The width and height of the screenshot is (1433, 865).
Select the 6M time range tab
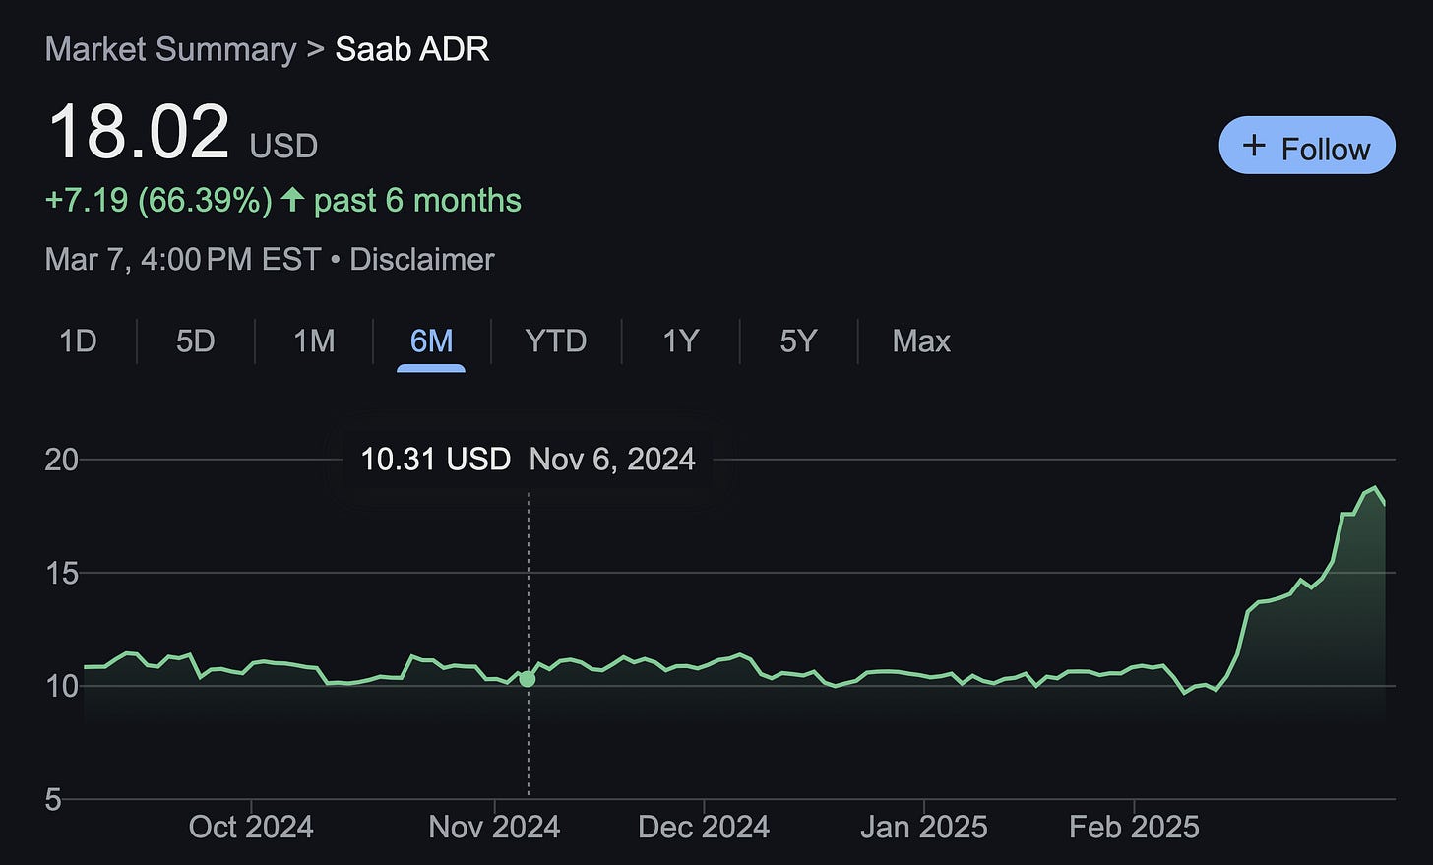point(431,340)
